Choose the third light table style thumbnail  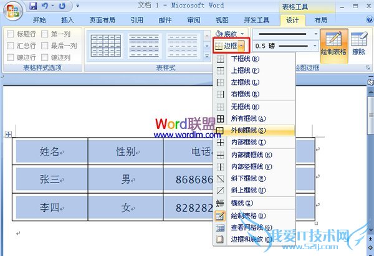[183, 45]
